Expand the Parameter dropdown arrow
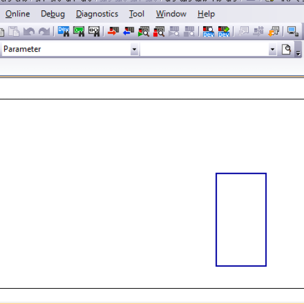Screen dimensions: 304x304 (134, 49)
